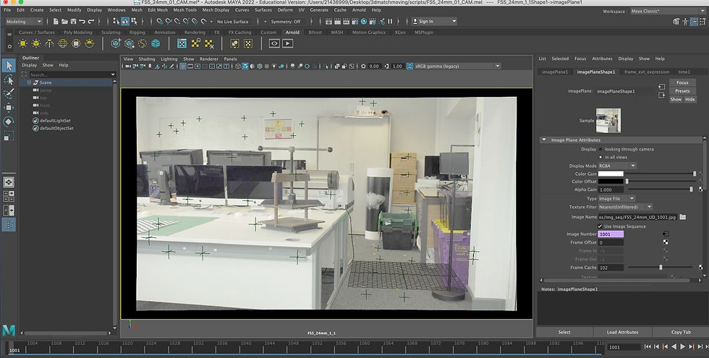Create an Arnold StandIn
The image size is (709, 358).
pos(116,43)
